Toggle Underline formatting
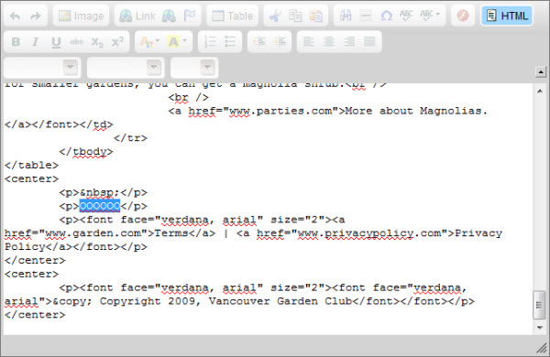This screenshot has height=357, width=550. [56, 42]
